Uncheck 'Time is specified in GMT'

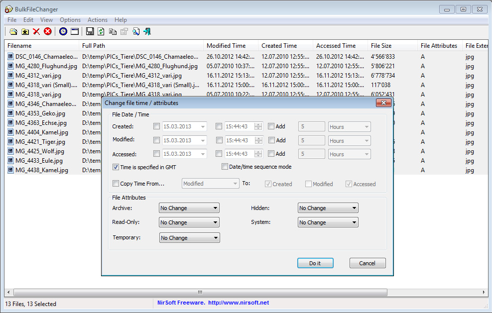116,167
